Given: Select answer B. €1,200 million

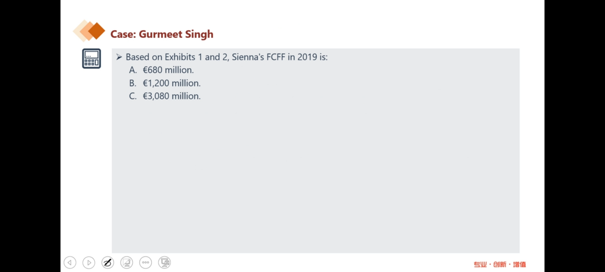Looking at the screenshot, I should click(165, 83).
